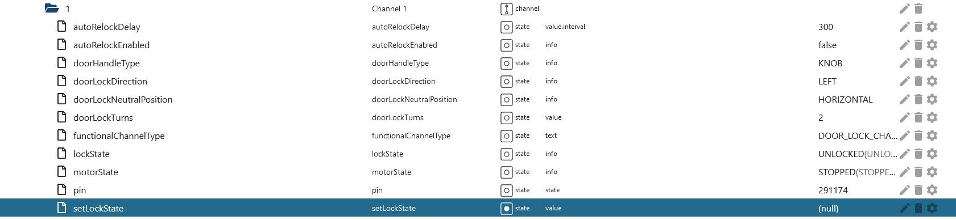The width and height of the screenshot is (956, 220).
Task: Click the autoRelockDelay value 300
Action: tap(826, 27)
